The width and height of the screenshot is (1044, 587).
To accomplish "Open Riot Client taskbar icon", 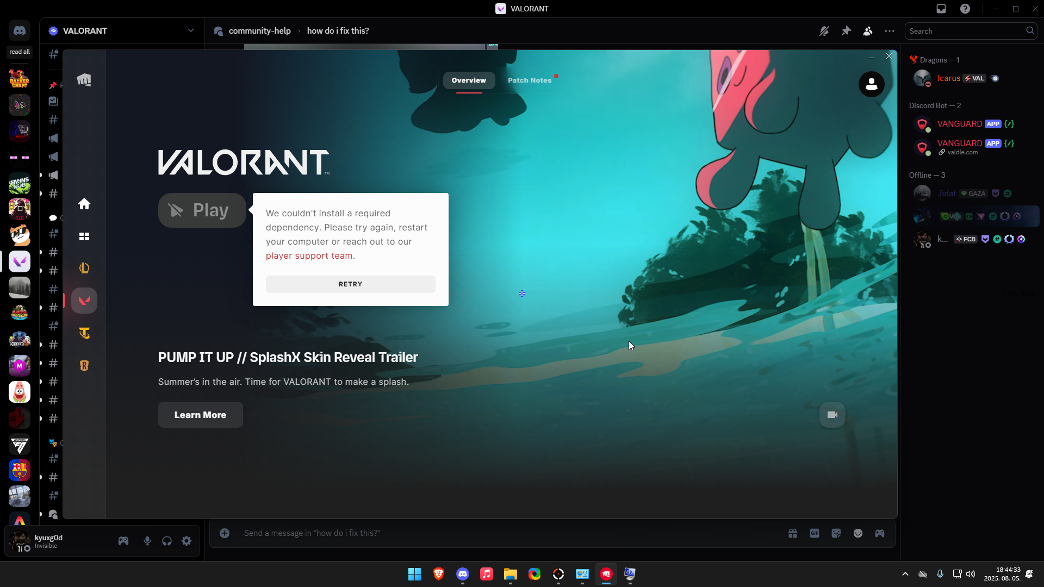I will 606,574.
